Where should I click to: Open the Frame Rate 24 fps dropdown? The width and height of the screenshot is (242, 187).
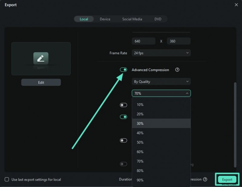pos(161,53)
